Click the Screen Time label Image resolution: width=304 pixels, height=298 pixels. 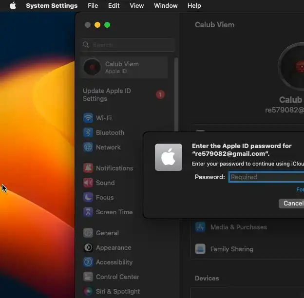[x=114, y=212]
